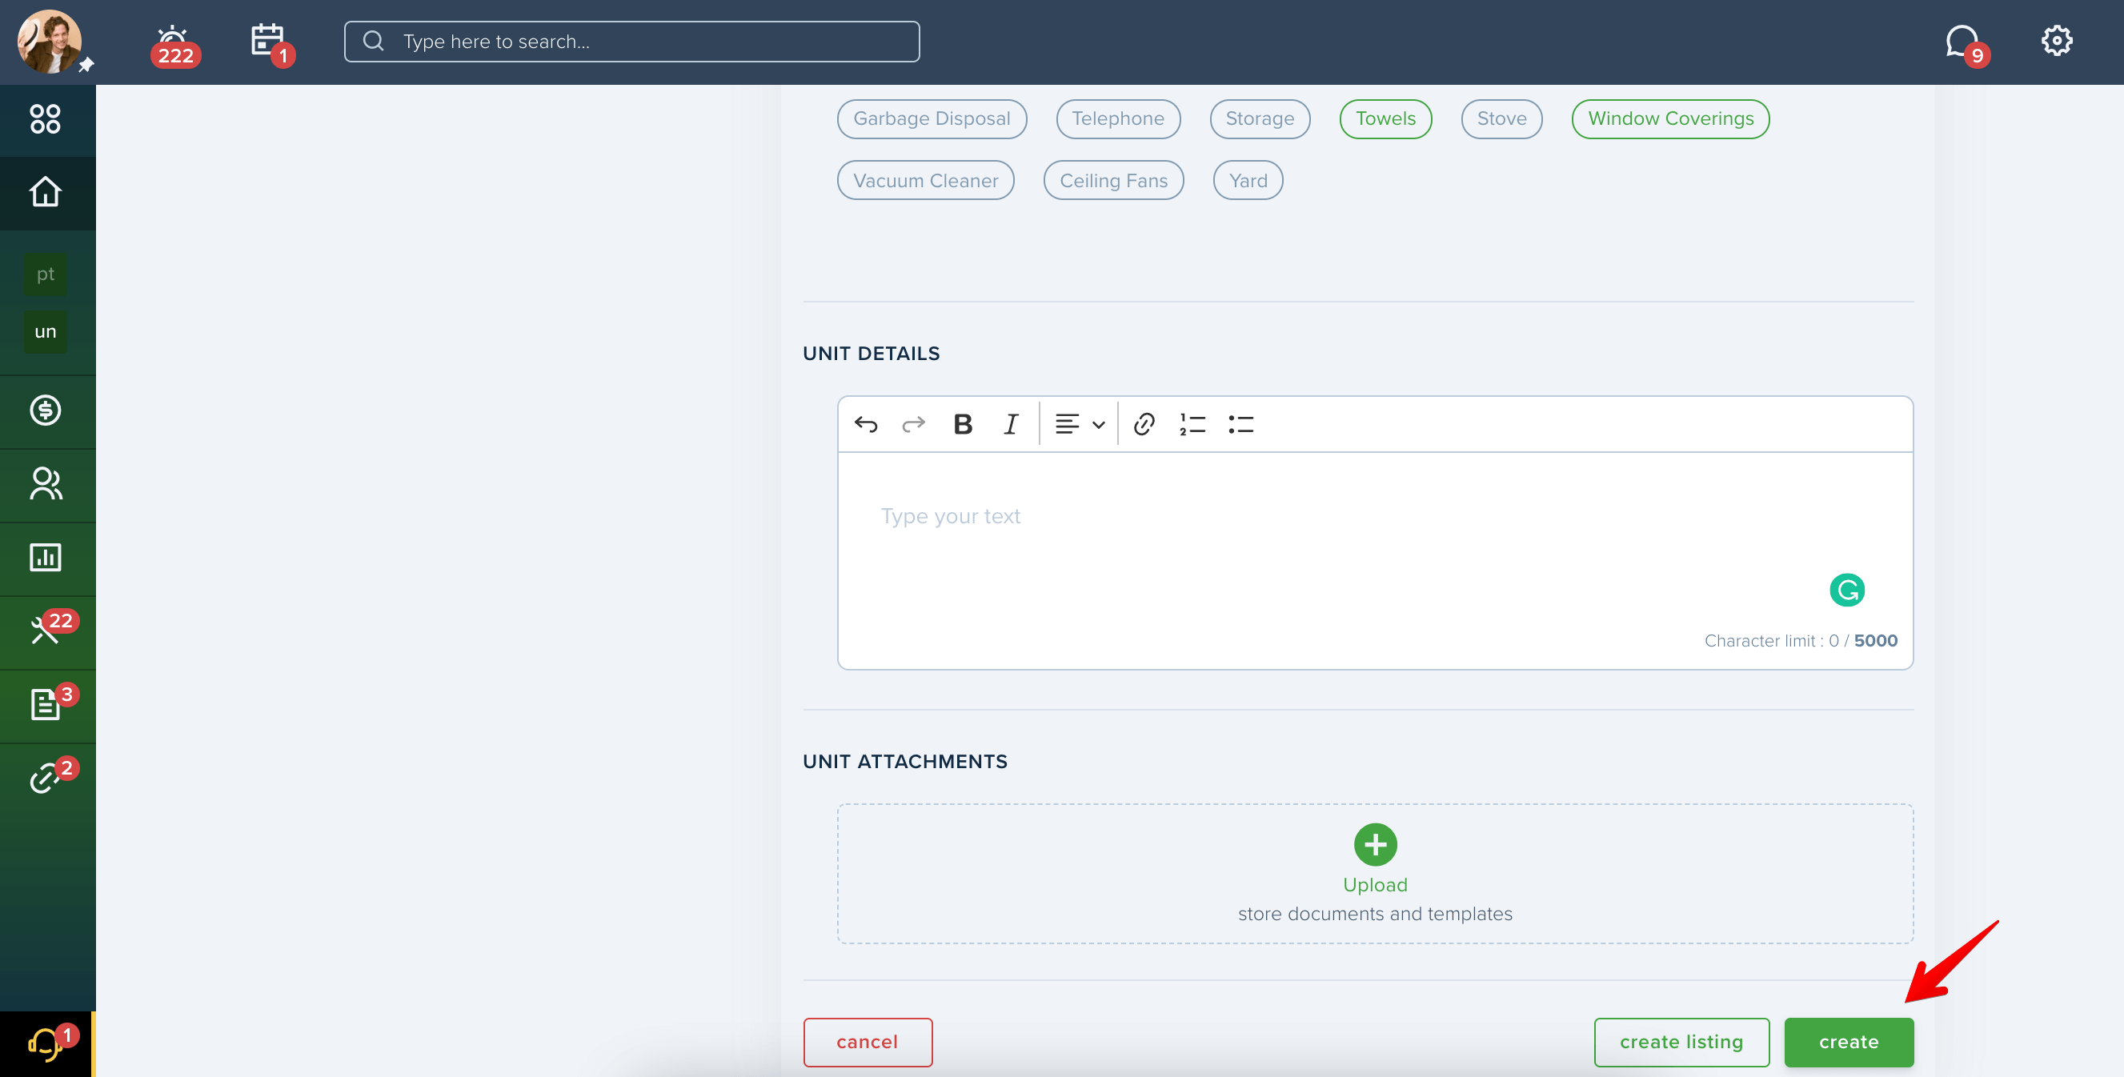
Task: Deselect the Window Coverings amenity
Action: tap(1670, 118)
